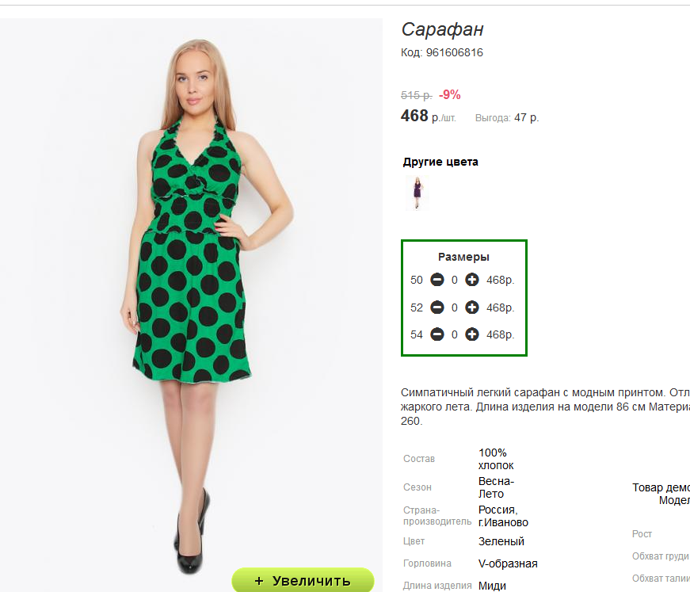The width and height of the screenshot is (690, 592).
Task: Select the purple dress color thumbnail
Action: pyautogui.click(x=417, y=193)
